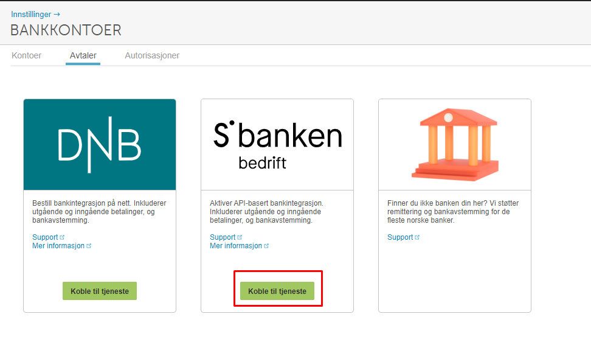The width and height of the screenshot is (591, 356).
Task: Click DNB description text 'Bestill bankintegrasjon på nett'
Action: tap(81, 203)
